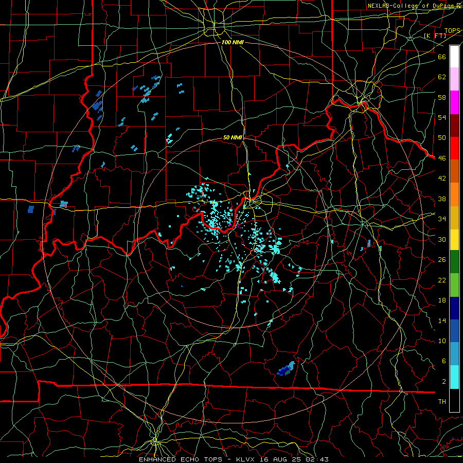
Task: Select the dark red legend swatch
Action: tap(454, 125)
